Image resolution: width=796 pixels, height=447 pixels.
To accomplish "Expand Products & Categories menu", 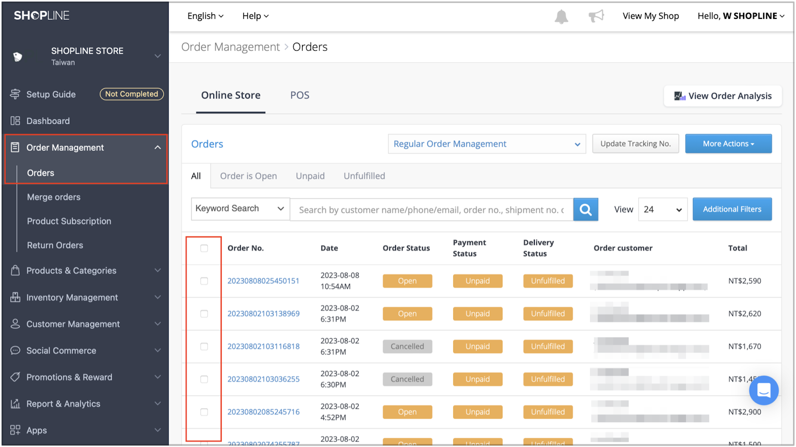I will pos(158,270).
